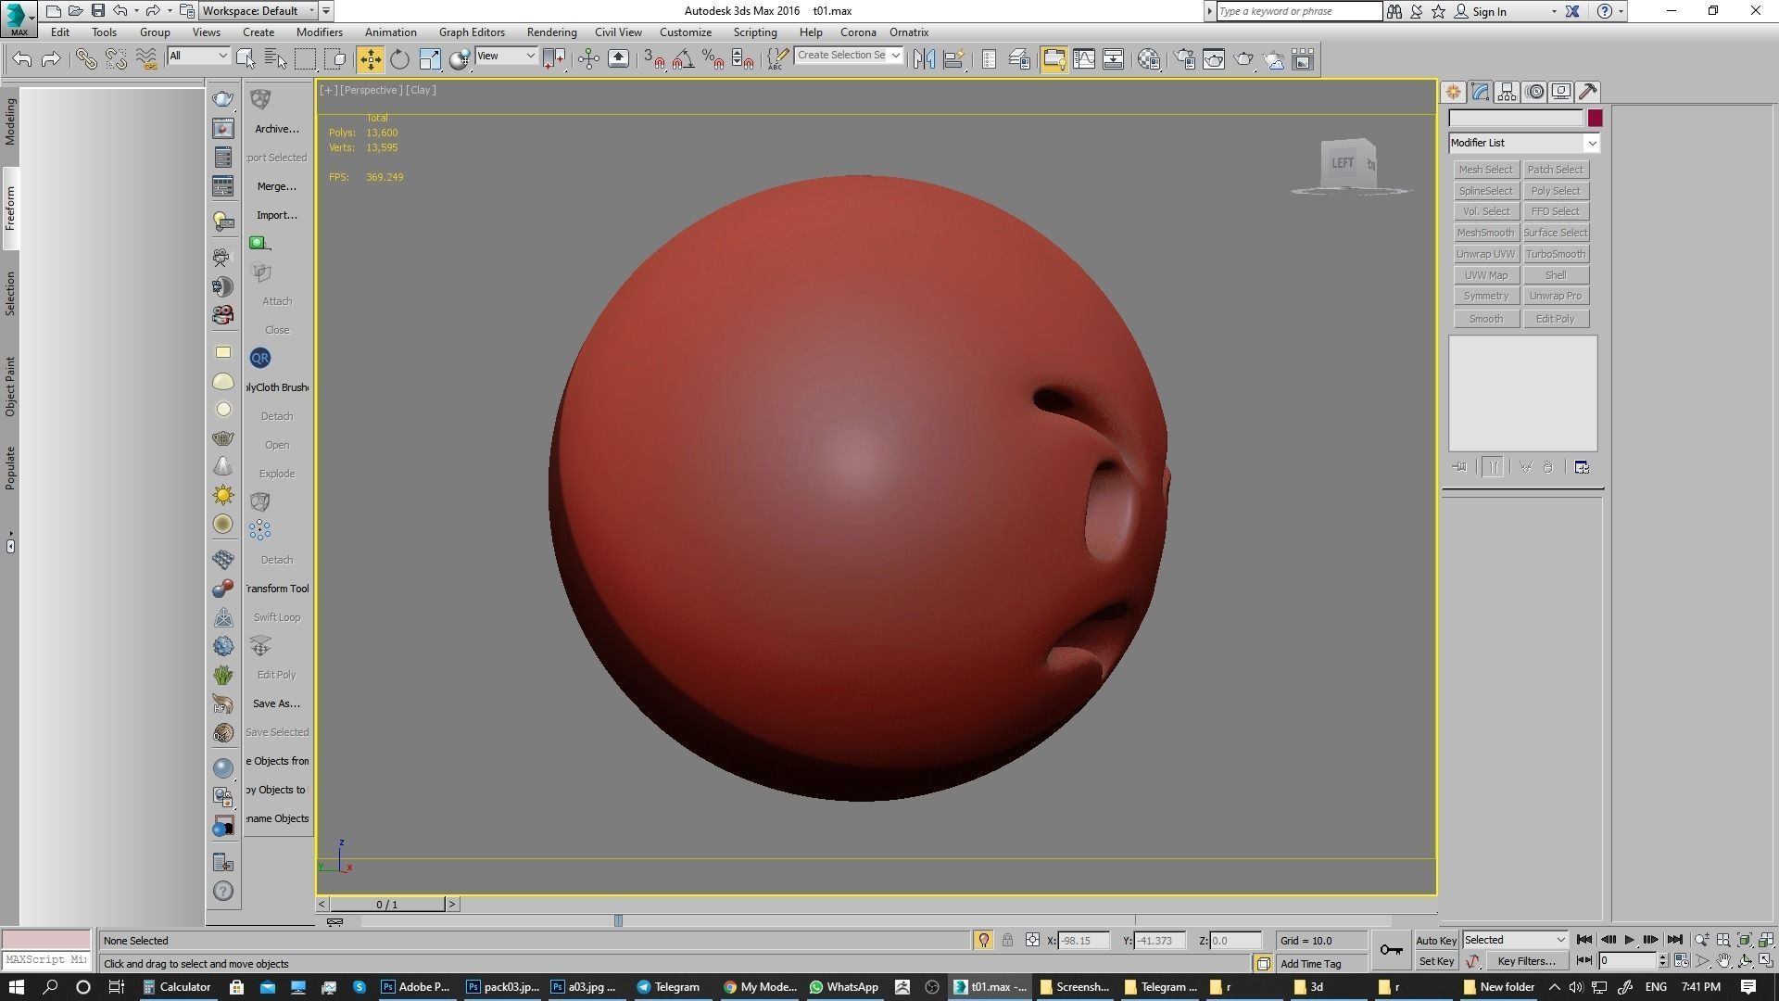Image resolution: width=1779 pixels, height=1001 pixels.
Task: Open the key mode Selected dropdown
Action: 1515,940
